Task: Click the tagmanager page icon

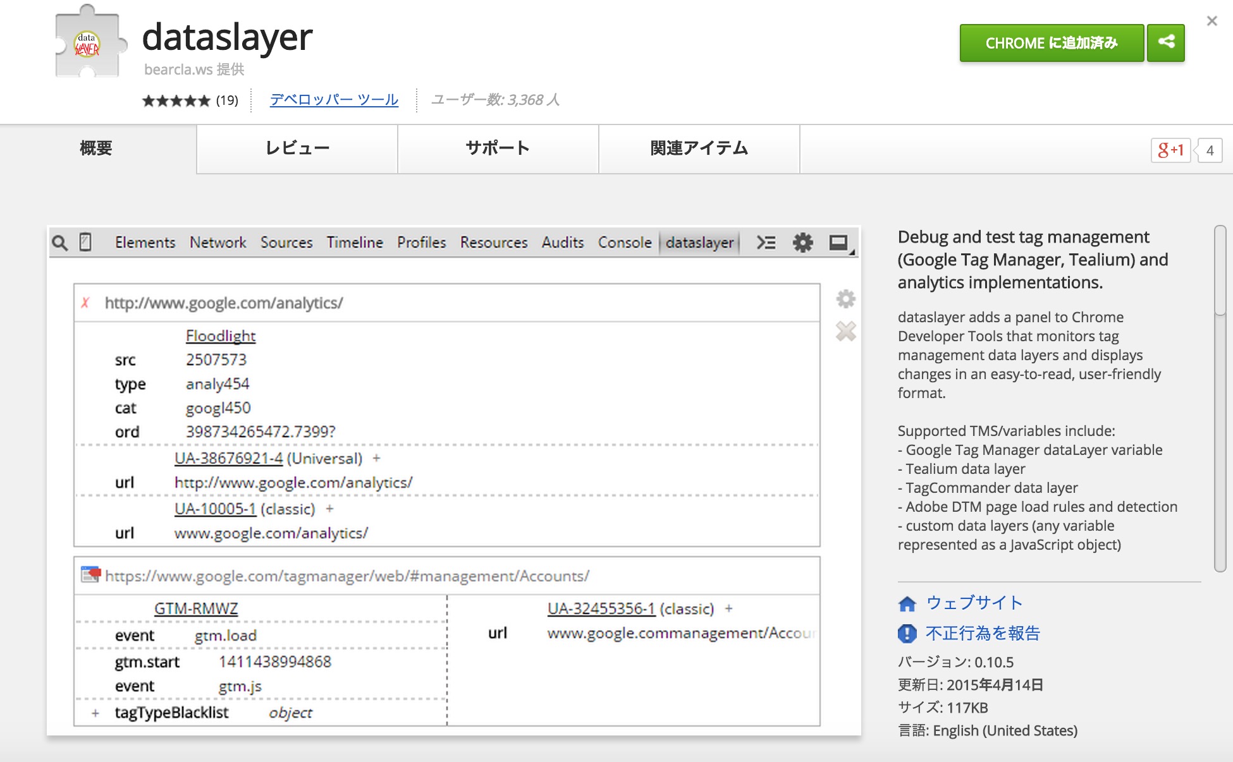Action: click(x=91, y=574)
